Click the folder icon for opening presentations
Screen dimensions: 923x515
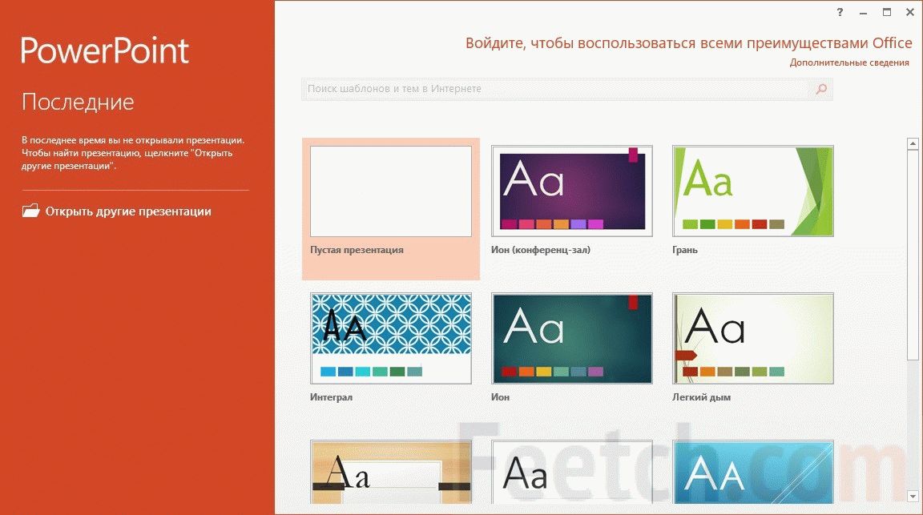[x=30, y=211]
